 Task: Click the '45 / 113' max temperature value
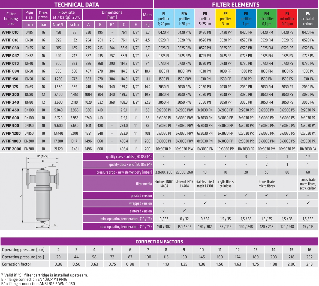coord(308,227)
